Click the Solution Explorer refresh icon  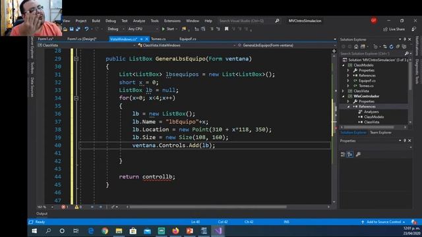(x=391, y=47)
